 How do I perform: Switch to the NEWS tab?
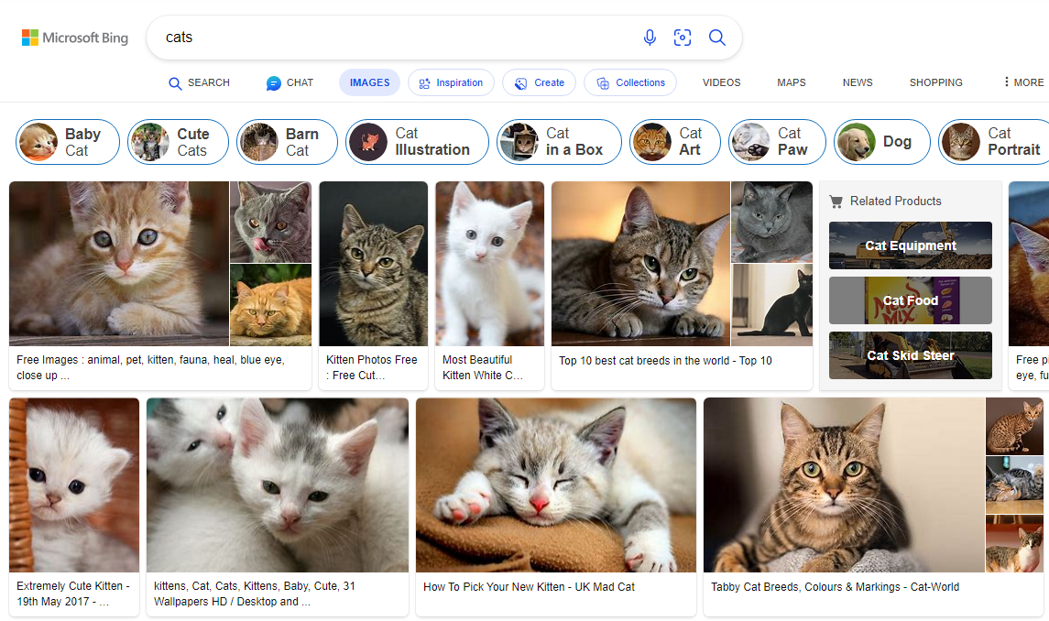coord(857,82)
